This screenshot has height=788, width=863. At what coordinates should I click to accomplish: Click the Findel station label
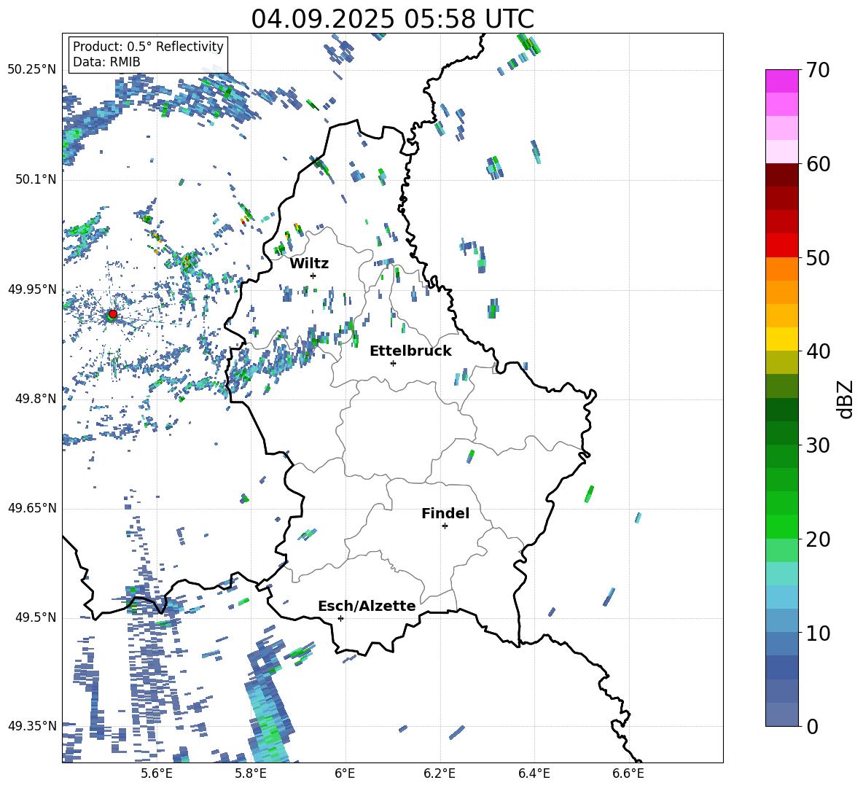[x=445, y=513]
